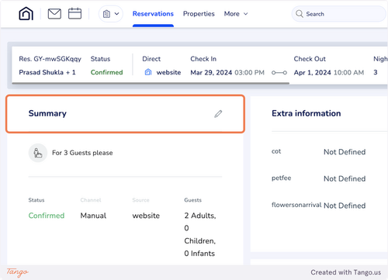The height and width of the screenshot is (280, 388).
Task: Expand the More menu
Action: [236, 14]
